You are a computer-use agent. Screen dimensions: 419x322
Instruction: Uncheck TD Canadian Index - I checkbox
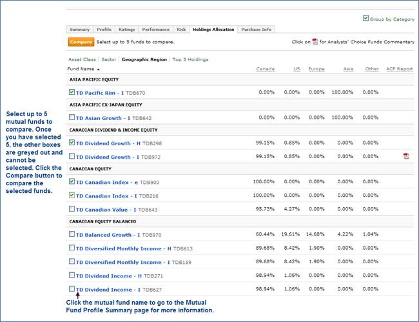coord(72,195)
